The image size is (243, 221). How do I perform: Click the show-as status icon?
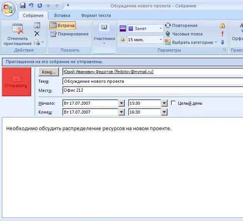[123, 28]
